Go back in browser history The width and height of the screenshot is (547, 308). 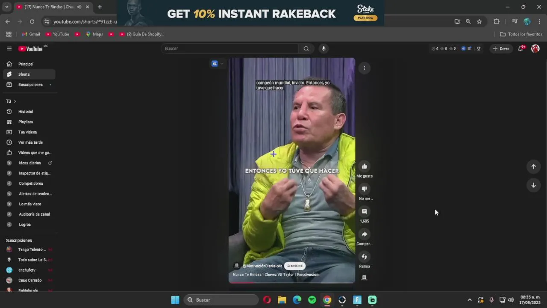[8, 21]
